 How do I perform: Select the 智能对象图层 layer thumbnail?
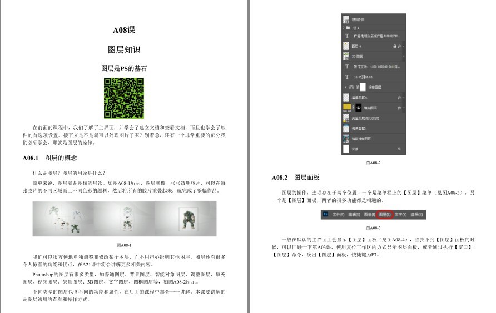346,139
